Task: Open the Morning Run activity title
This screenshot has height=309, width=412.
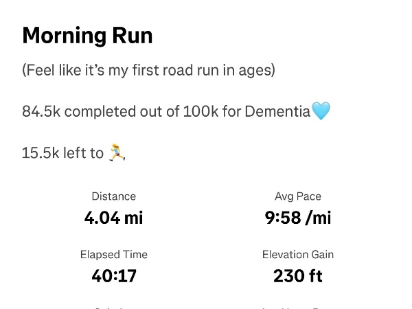Action: point(87,36)
